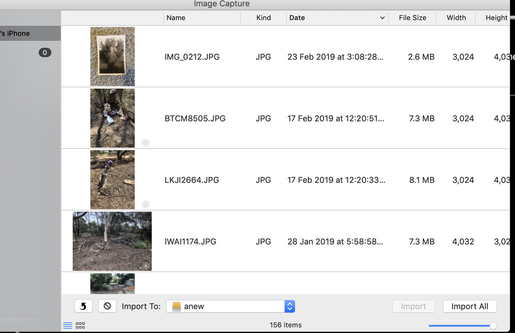The width and height of the screenshot is (515, 333).
Task: Click the Kind column header
Action: tap(263, 17)
